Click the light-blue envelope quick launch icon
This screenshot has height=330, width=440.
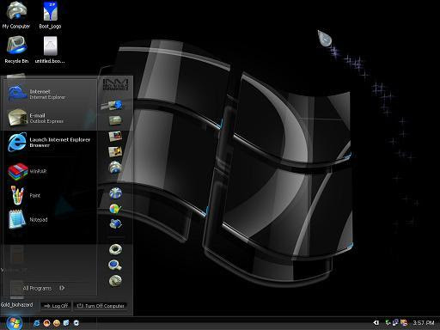pyautogui.click(x=66, y=323)
